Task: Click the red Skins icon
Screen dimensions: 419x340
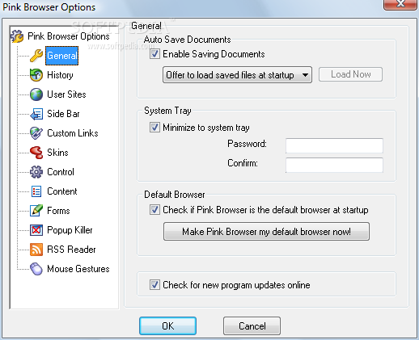Action: point(36,153)
